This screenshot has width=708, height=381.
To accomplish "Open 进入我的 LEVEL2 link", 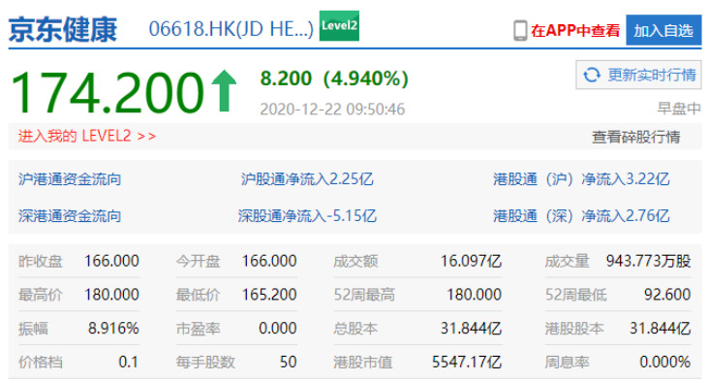I will tap(87, 136).
